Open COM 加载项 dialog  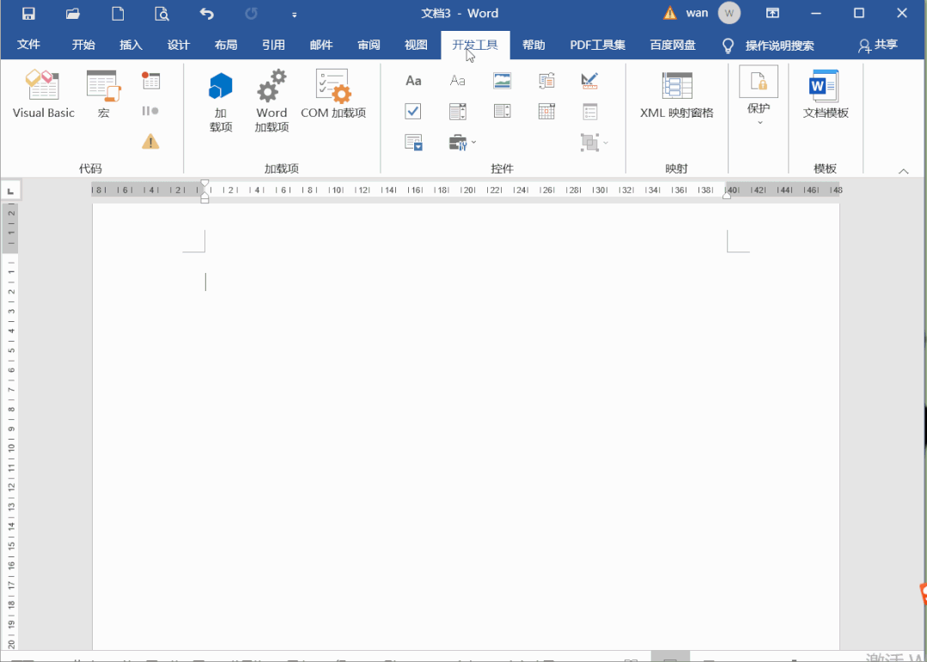point(333,94)
